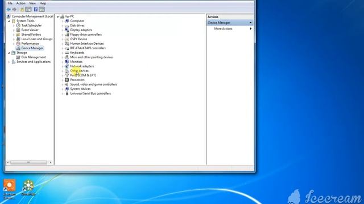Select the Performance tree label
The image size is (364, 204).
pos(30,44)
